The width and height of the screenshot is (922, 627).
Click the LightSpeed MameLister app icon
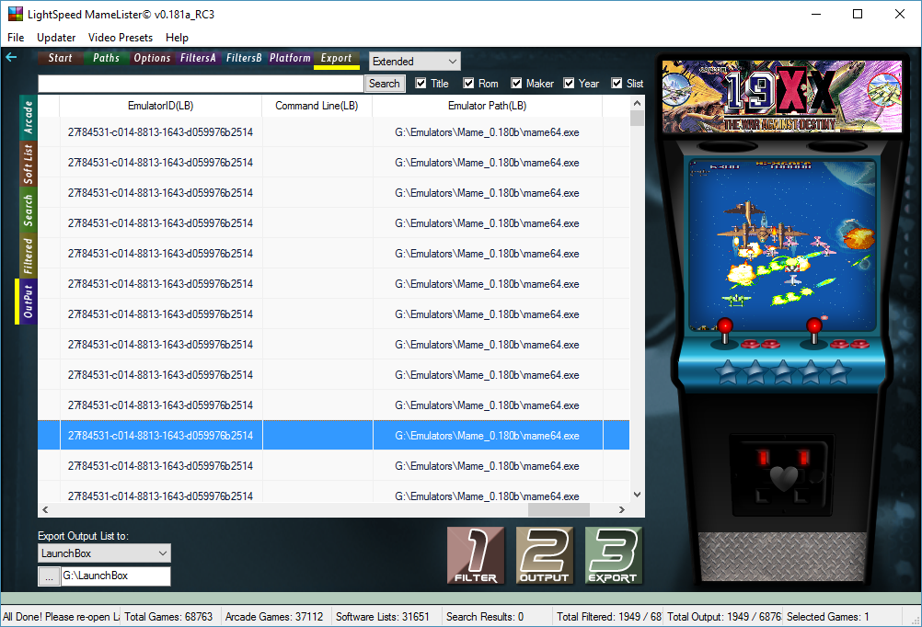coord(16,14)
